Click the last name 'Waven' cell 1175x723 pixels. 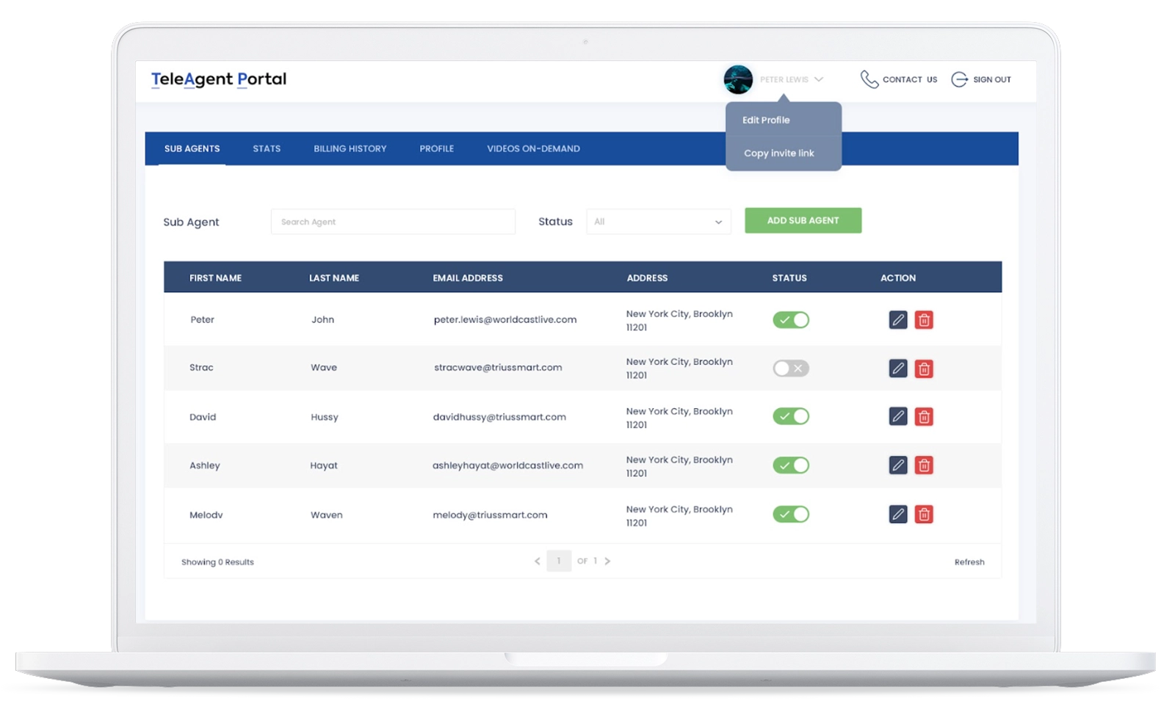click(x=326, y=515)
